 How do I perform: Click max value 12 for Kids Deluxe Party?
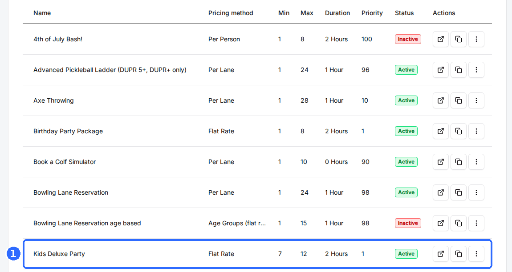tap(304, 254)
